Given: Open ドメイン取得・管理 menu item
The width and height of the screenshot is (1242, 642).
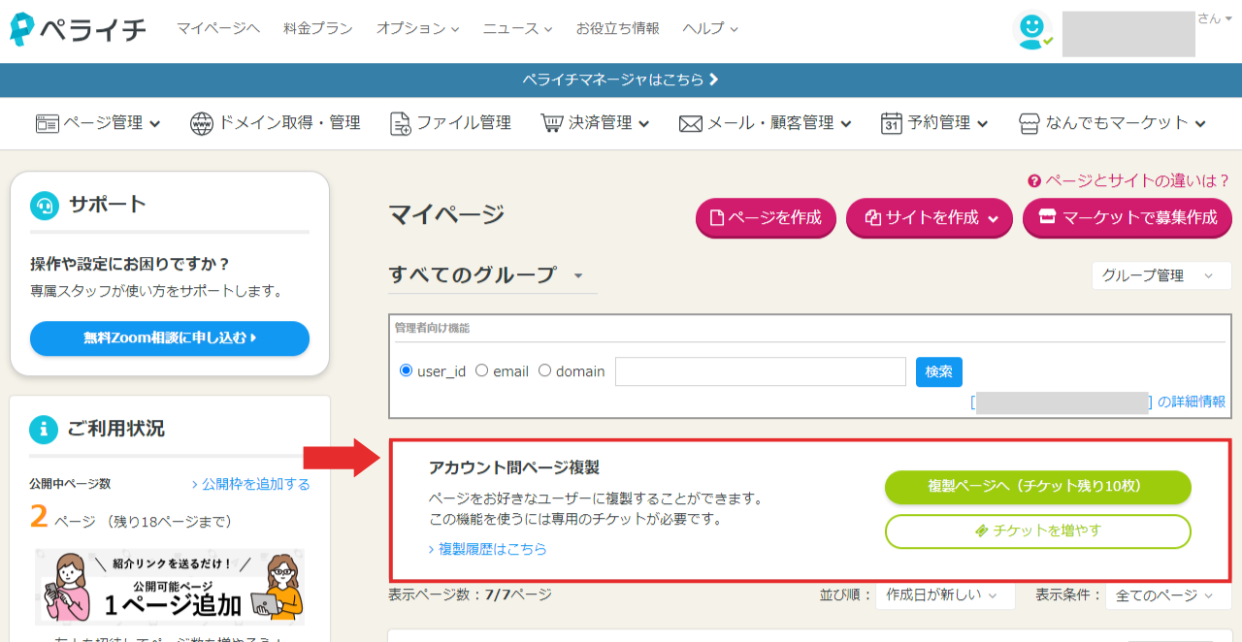Looking at the screenshot, I should coord(276,123).
